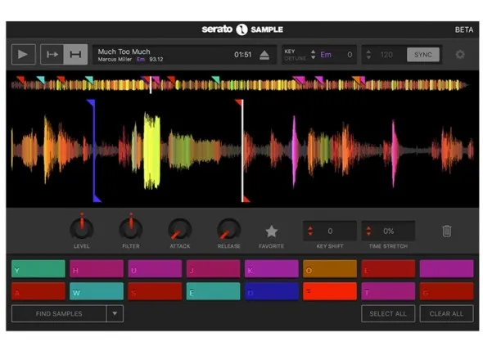The height and width of the screenshot is (355, 483).
Task: Click the yellow waveform peak
Action: 152,151
